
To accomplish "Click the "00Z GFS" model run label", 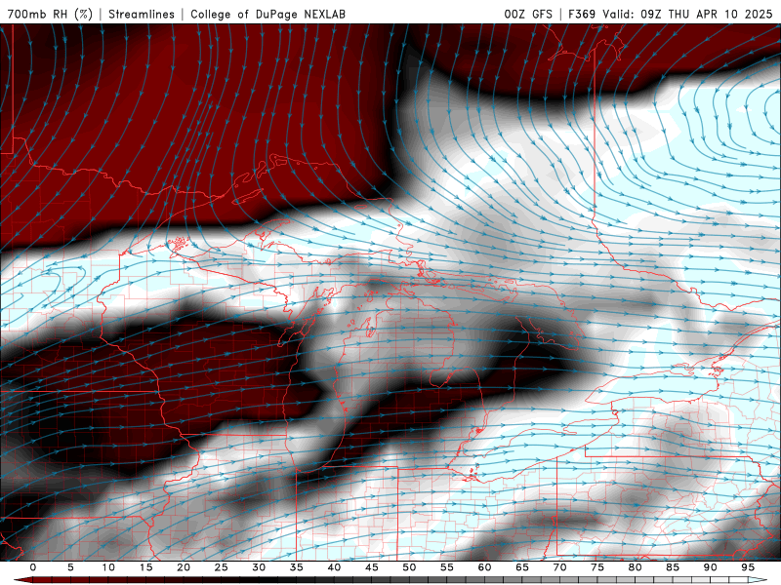I will (x=528, y=14).
